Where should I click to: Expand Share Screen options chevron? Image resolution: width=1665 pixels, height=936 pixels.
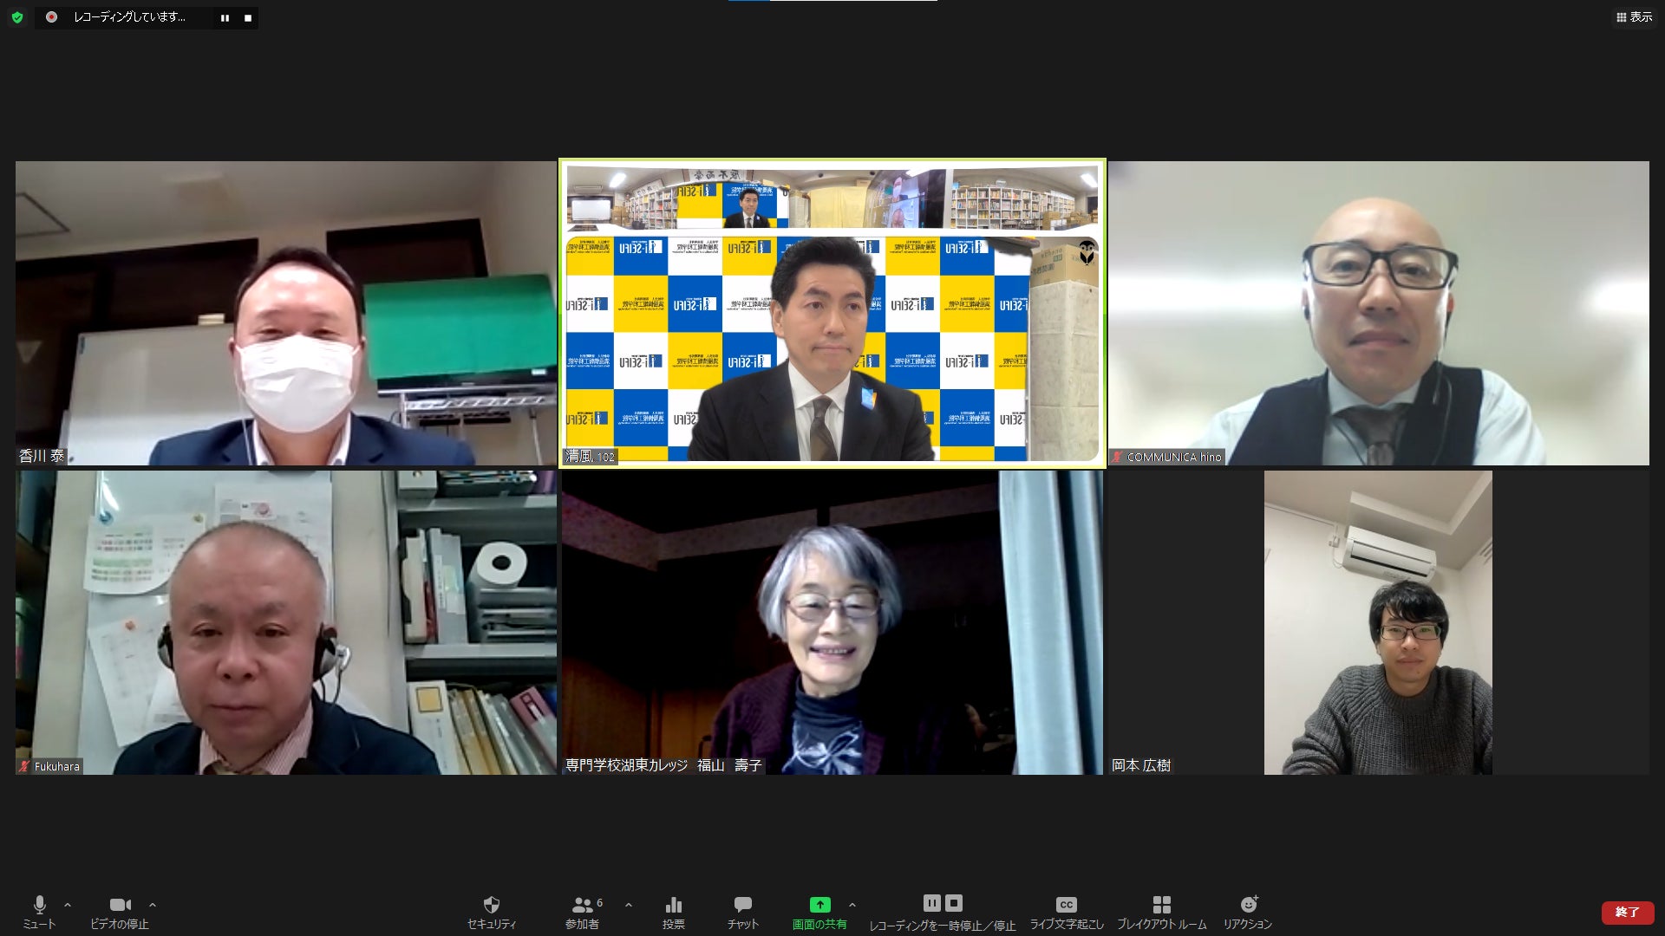point(852,905)
